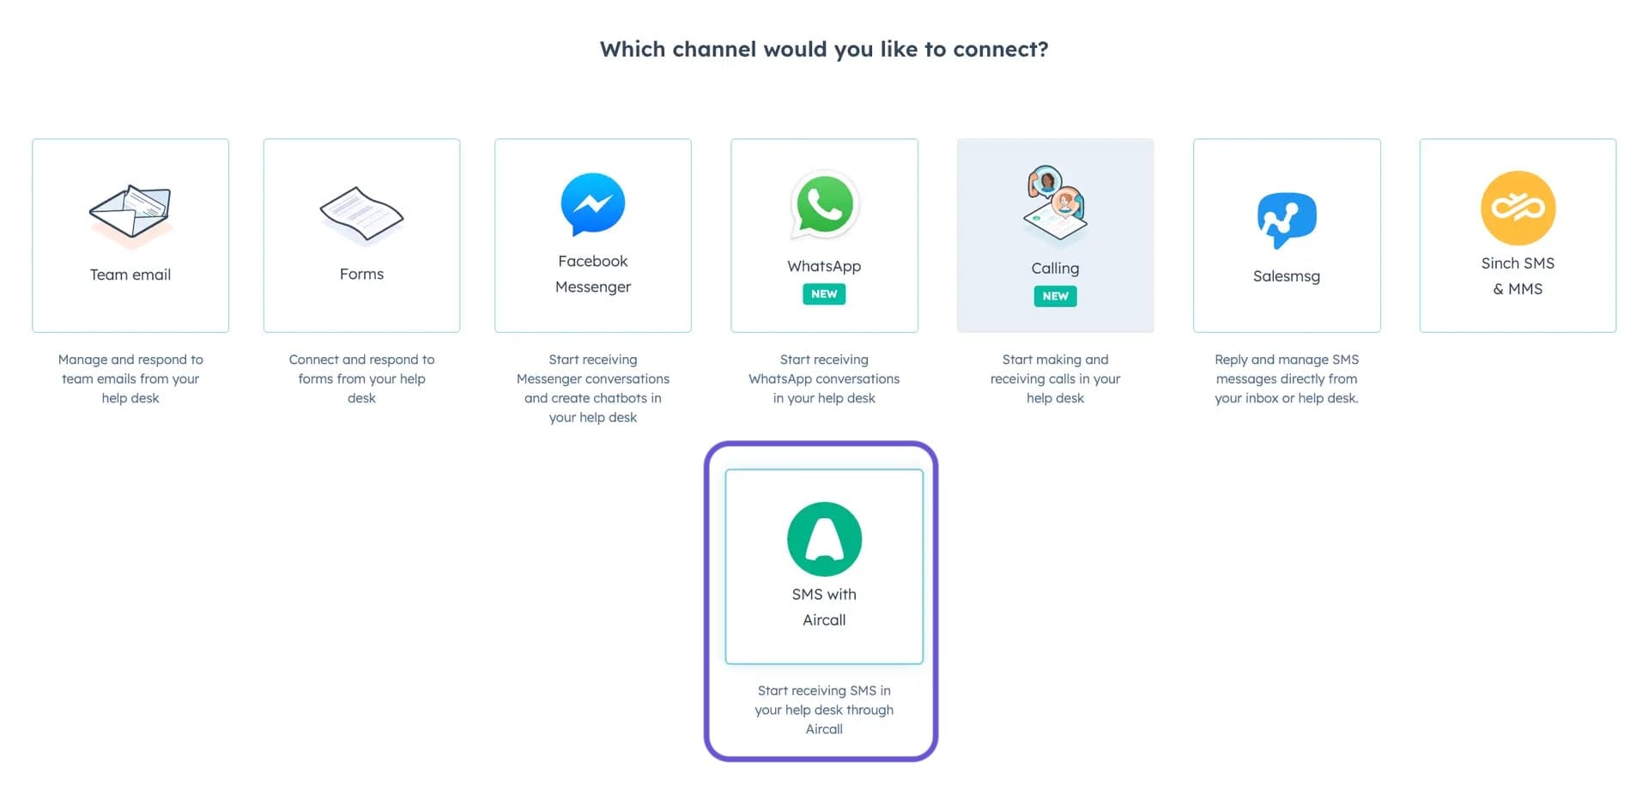Click the NEW badge under WhatsApp
This screenshot has height=786, width=1648.
[x=824, y=294]
